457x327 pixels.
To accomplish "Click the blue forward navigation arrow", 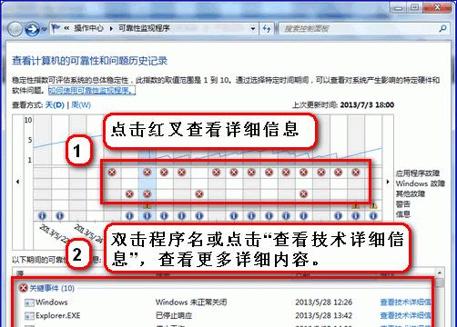I will 32,29.
